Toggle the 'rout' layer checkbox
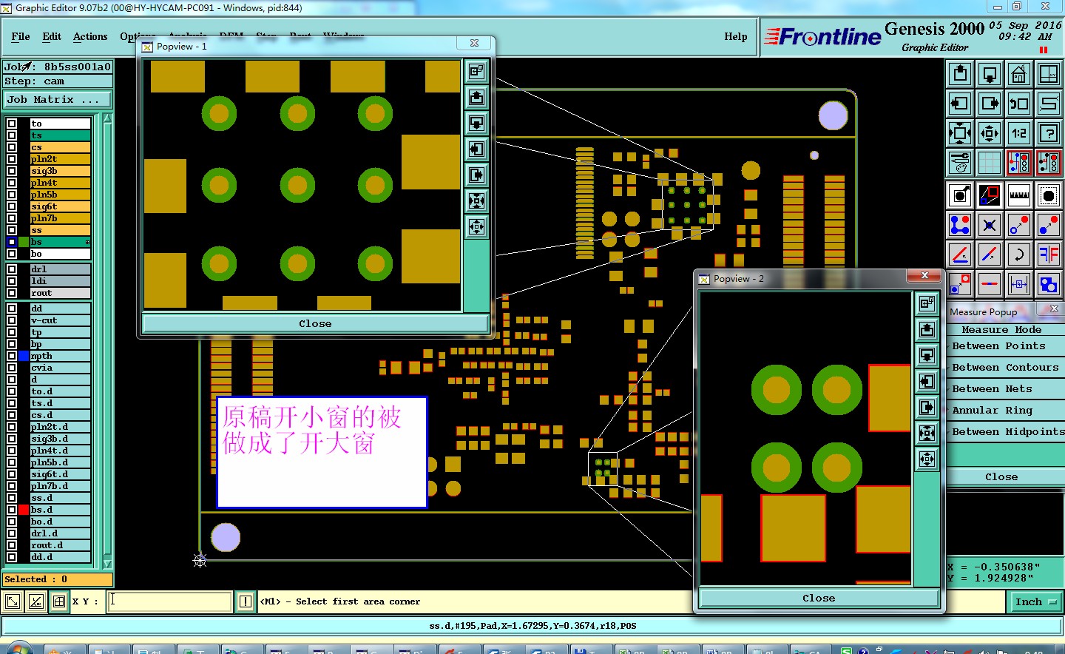Image resolution: width=1065 pixels, height=654 pixels. [x=12, y=293]
